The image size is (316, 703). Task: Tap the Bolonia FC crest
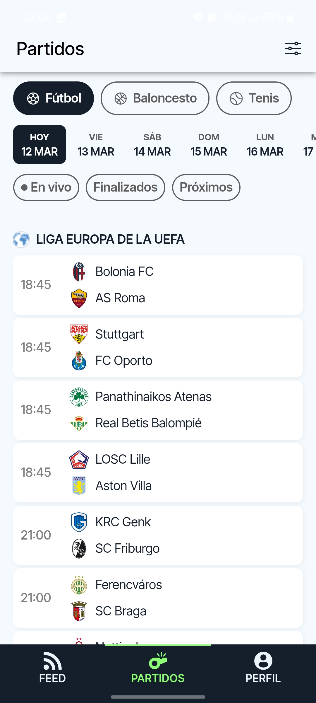click(x=79, y=272)
